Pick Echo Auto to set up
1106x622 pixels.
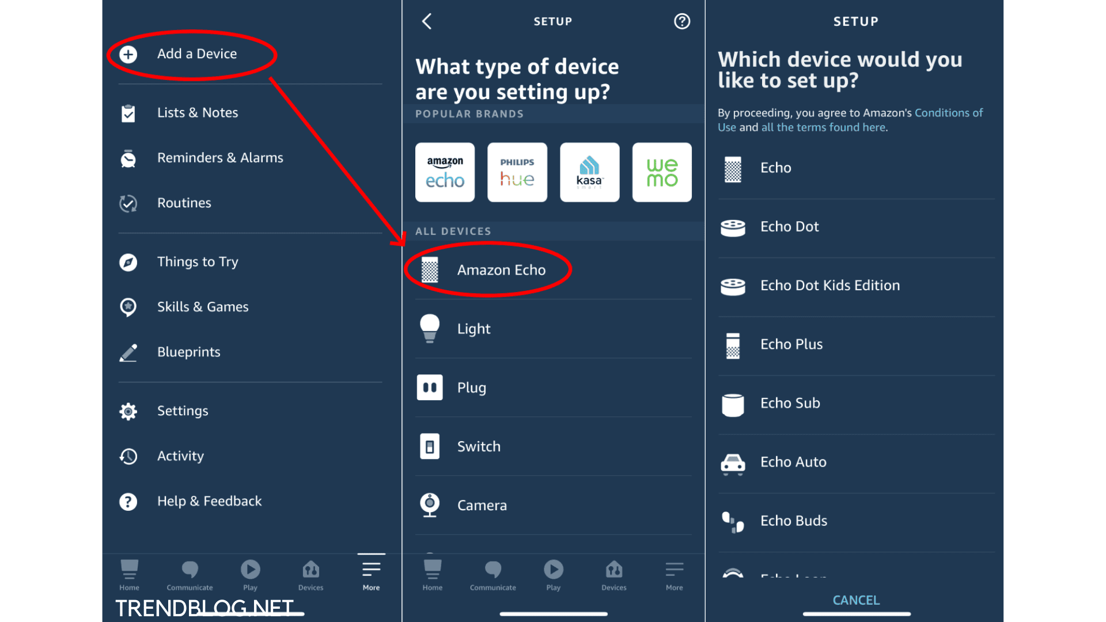857,462
